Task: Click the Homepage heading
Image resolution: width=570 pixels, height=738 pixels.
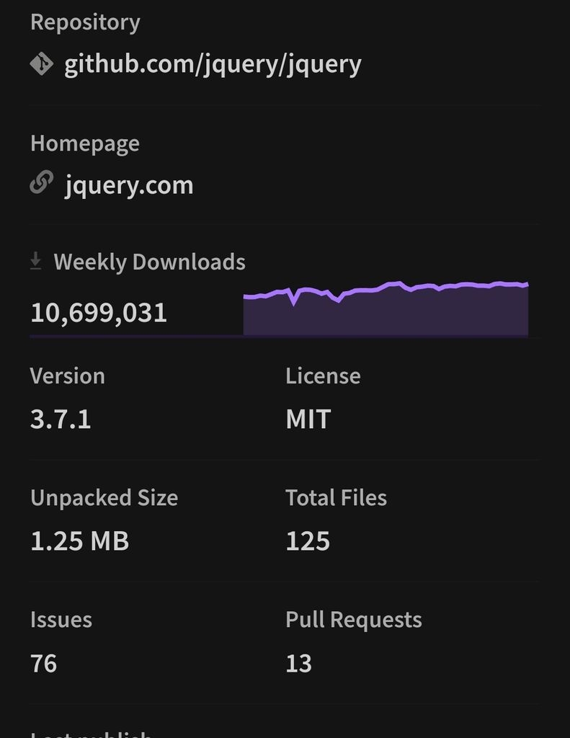Action: (85, 143)
